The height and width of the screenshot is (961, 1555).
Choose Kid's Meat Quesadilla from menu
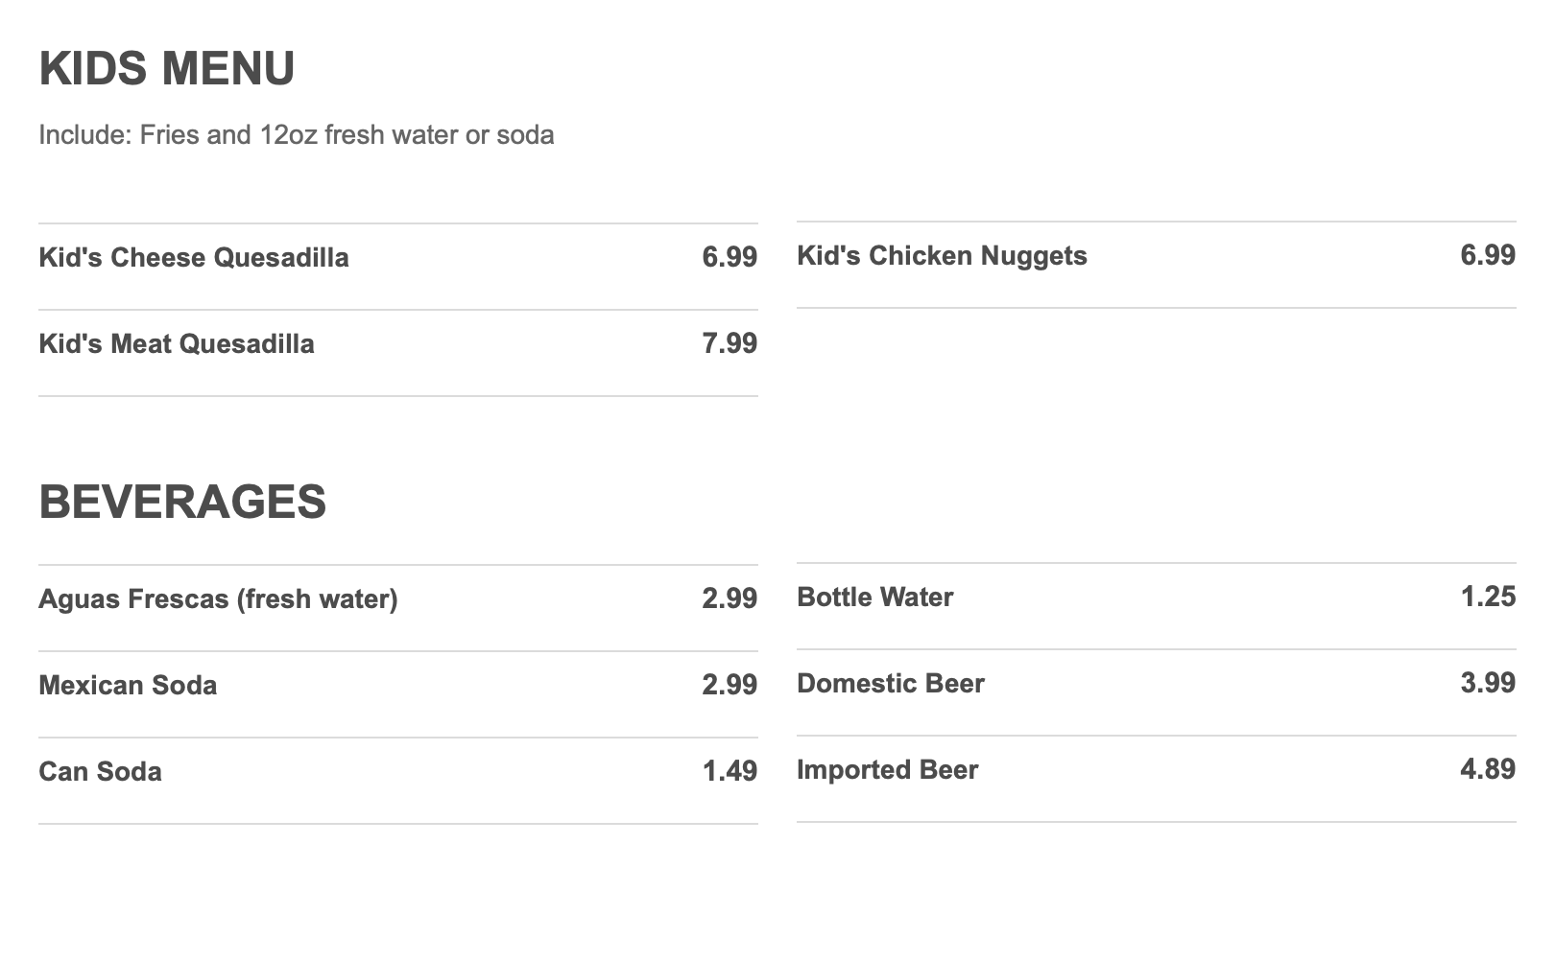pyautogui.click(x=177, y=344)
